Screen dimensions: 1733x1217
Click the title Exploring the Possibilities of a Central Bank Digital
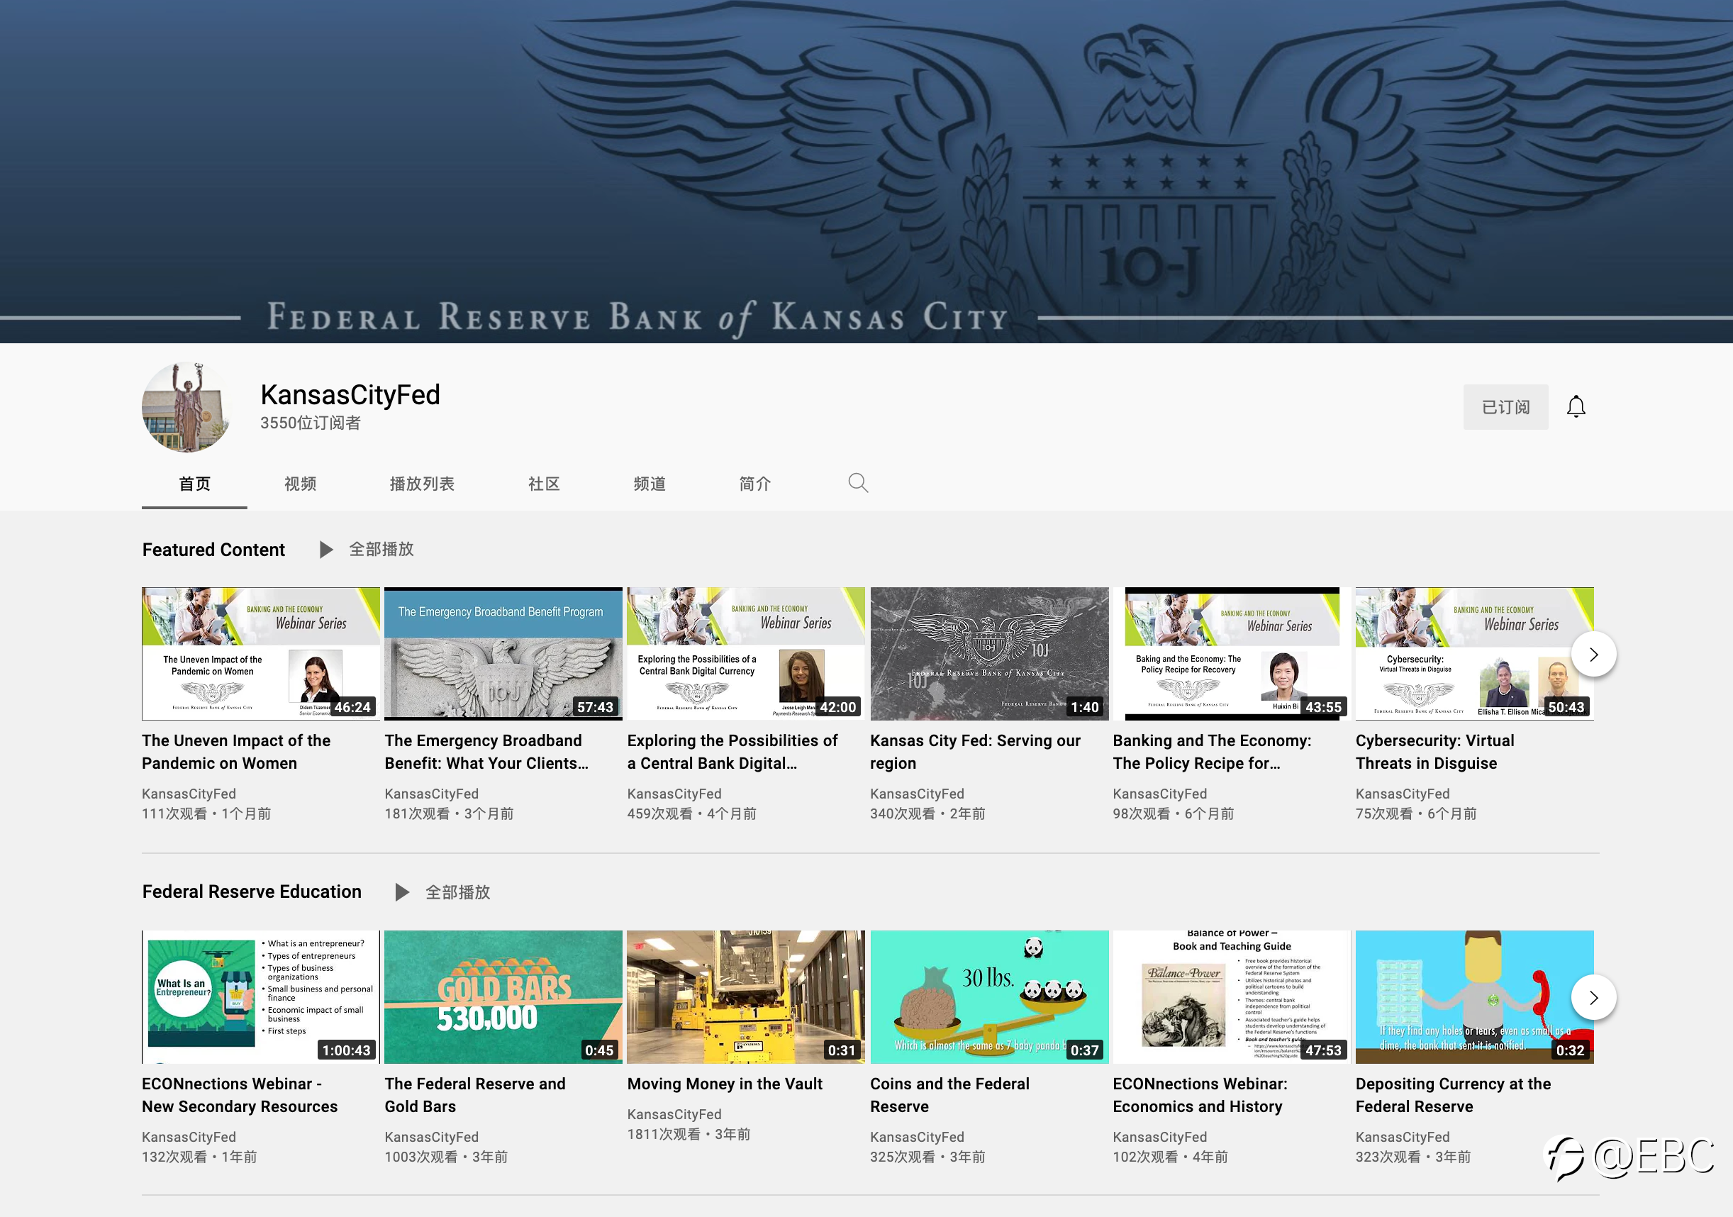[x=732, y=752]
